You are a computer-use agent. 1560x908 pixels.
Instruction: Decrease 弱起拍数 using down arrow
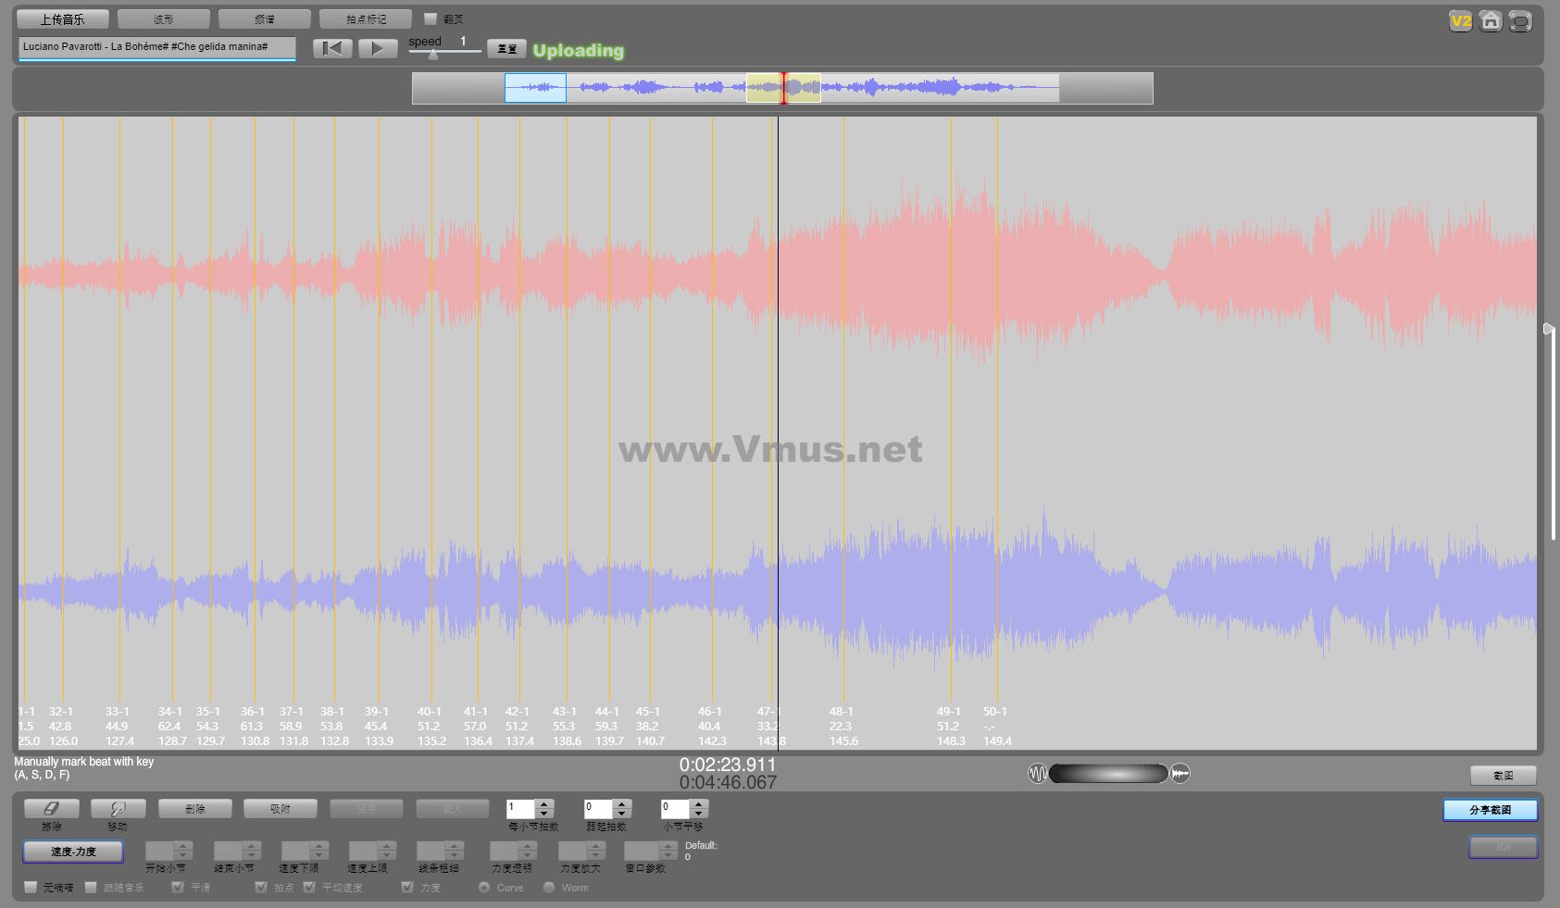(622, 815)
